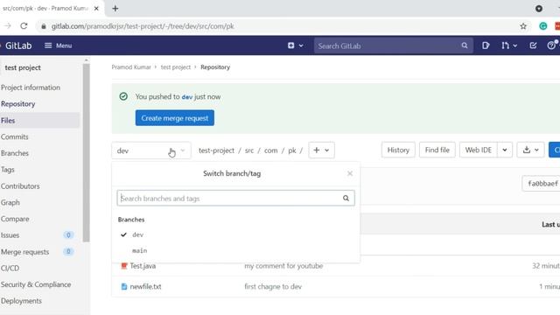This screenshot has height=315, width=560.
Task: Open Project information in sidebar
Action: click(31, 87)
